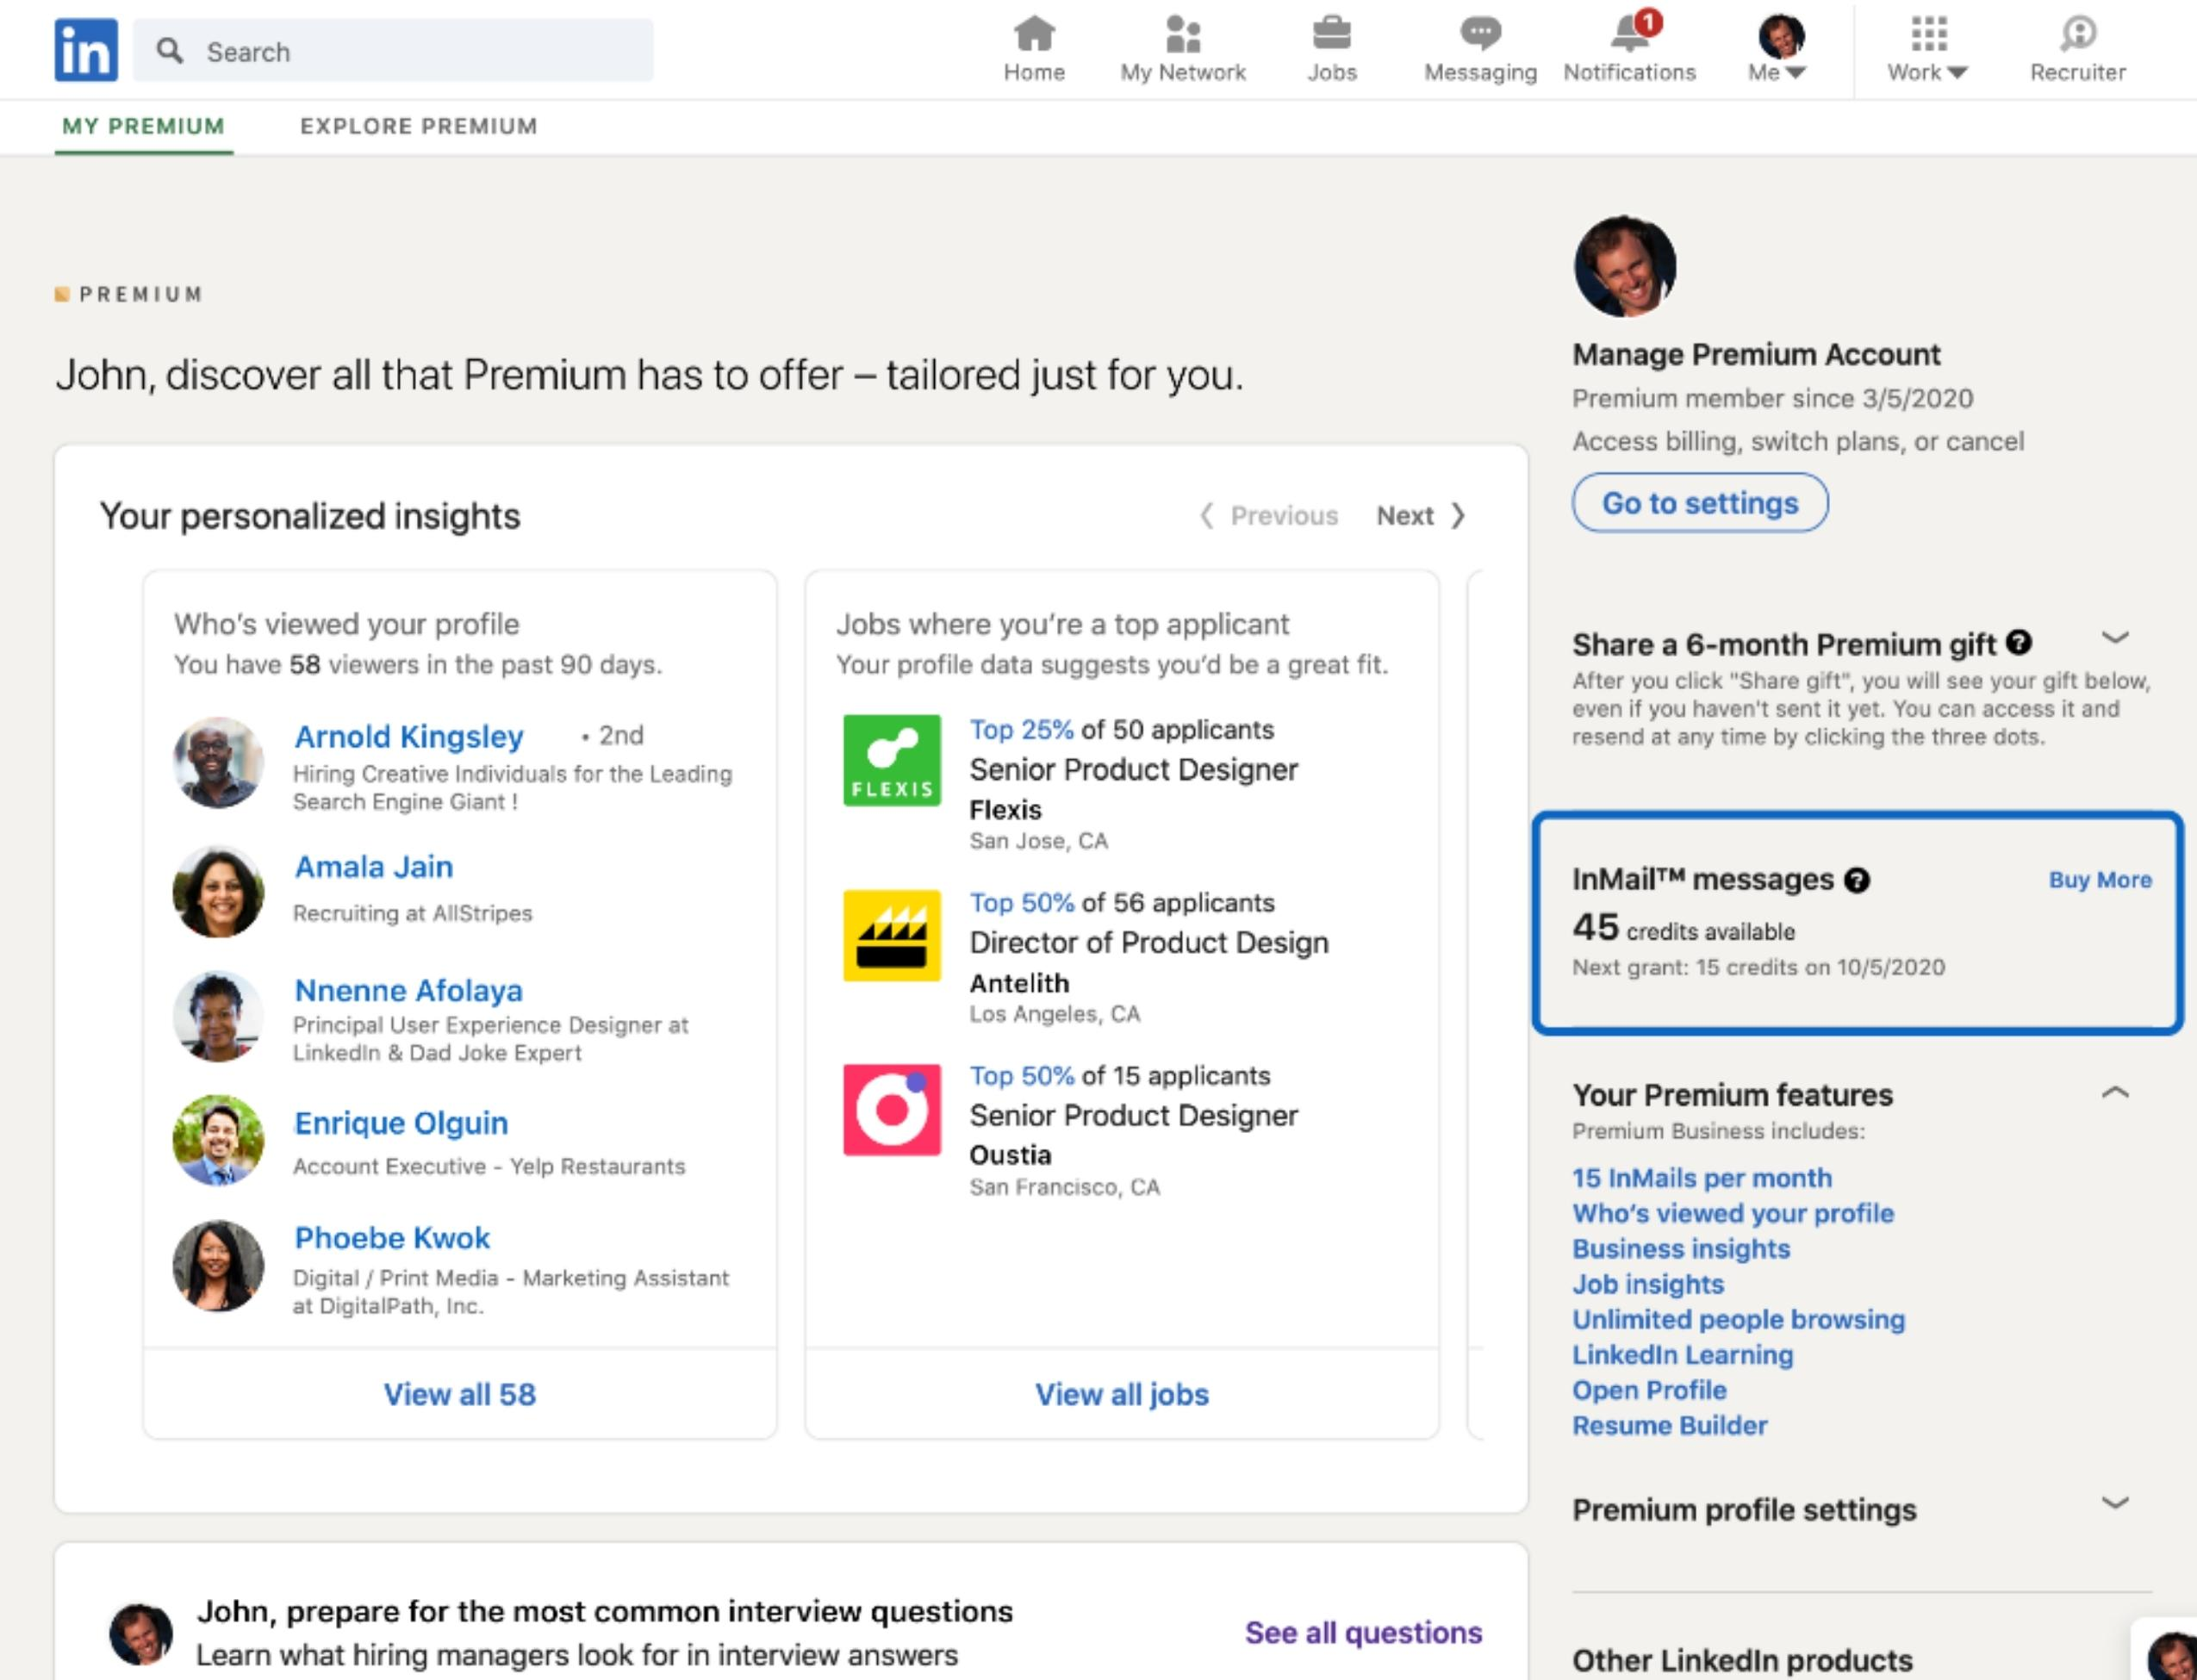Open the Oustia company logo

(x=891, y=1109)
